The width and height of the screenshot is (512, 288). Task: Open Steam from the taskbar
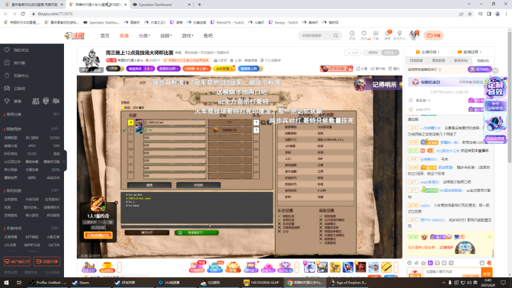pos(81,282)
